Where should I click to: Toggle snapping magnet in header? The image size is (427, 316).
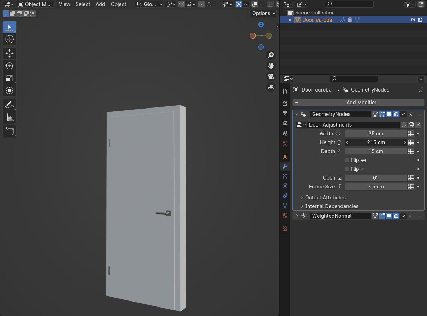click(x=181, y=4)
